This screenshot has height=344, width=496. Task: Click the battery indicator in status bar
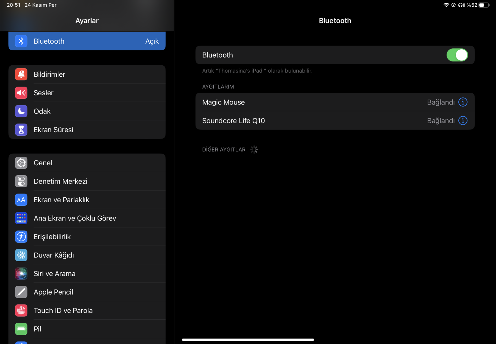(x=484, y=5)
